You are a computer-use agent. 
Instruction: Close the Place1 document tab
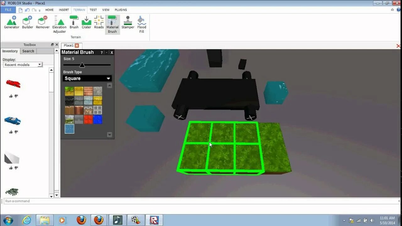pyautogui.click(x=77, y=46)
